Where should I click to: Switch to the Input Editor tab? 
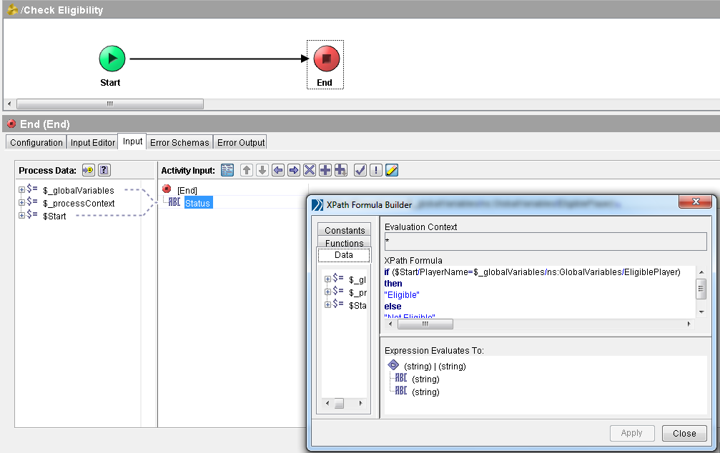click(93, 142)
